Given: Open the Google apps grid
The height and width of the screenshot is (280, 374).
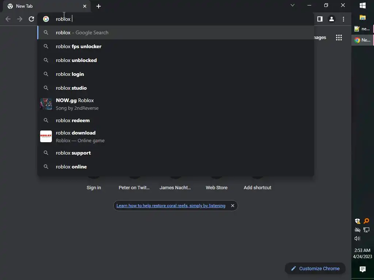Looking at the screenshot, I should 339,38.
